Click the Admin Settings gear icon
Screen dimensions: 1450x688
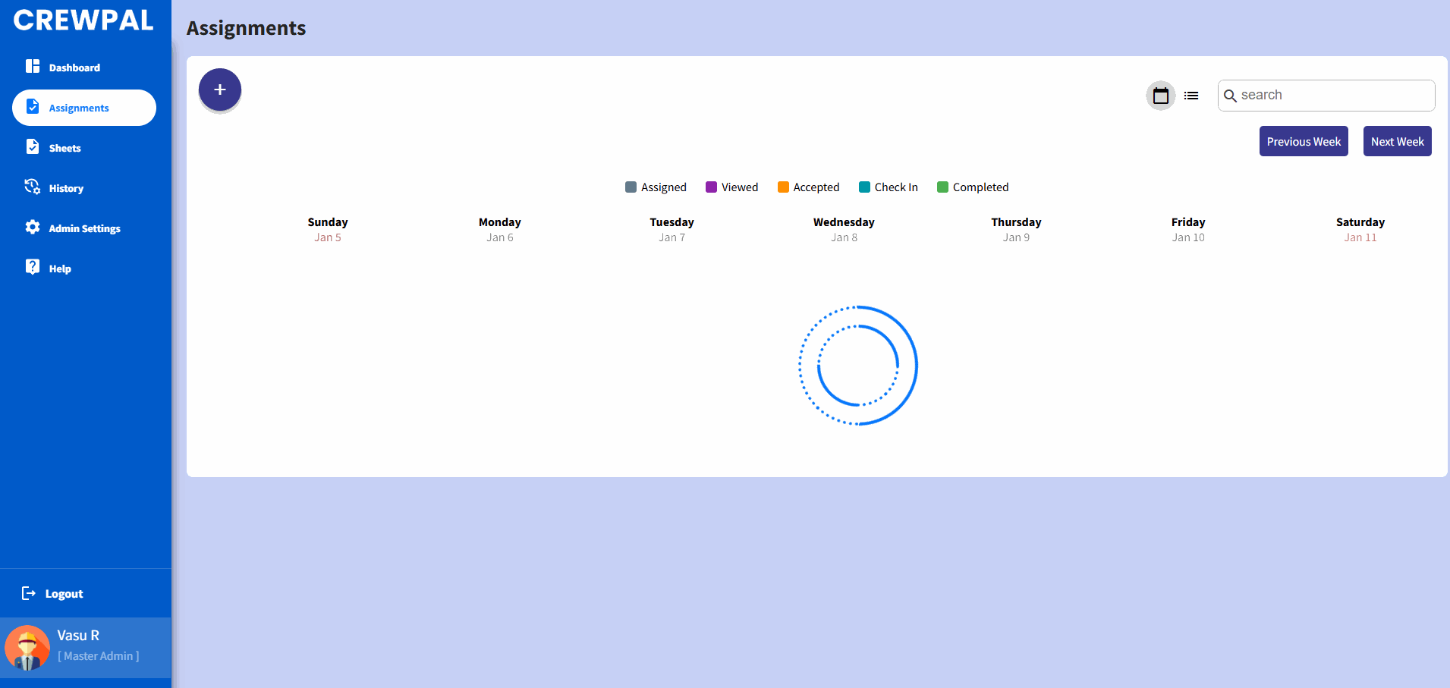pyautogui.click(x=33, y=228)
